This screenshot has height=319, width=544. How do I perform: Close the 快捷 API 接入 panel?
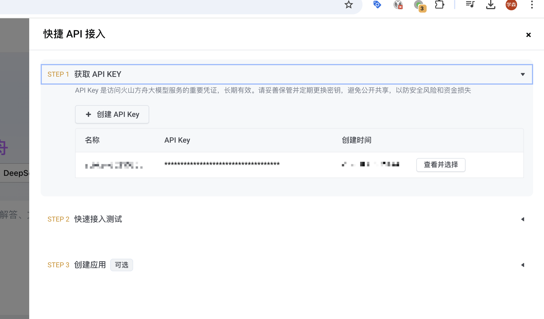(x=528, y=35)
